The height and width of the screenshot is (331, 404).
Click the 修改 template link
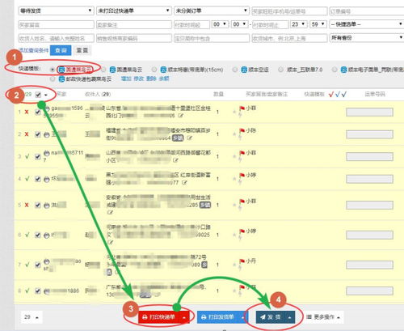point(138,79)
